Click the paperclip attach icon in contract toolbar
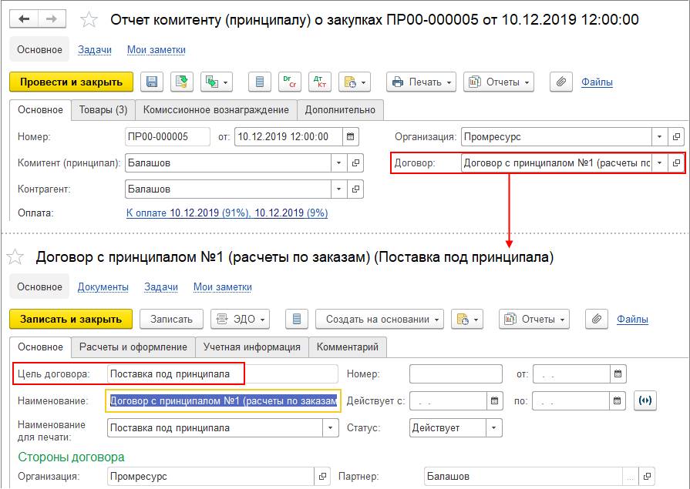The height and width of the screenshot is (489, 690). click(x=597, y=320)
